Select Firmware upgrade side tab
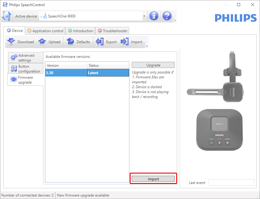Screen dimensions: 260x199 [25, 80]
